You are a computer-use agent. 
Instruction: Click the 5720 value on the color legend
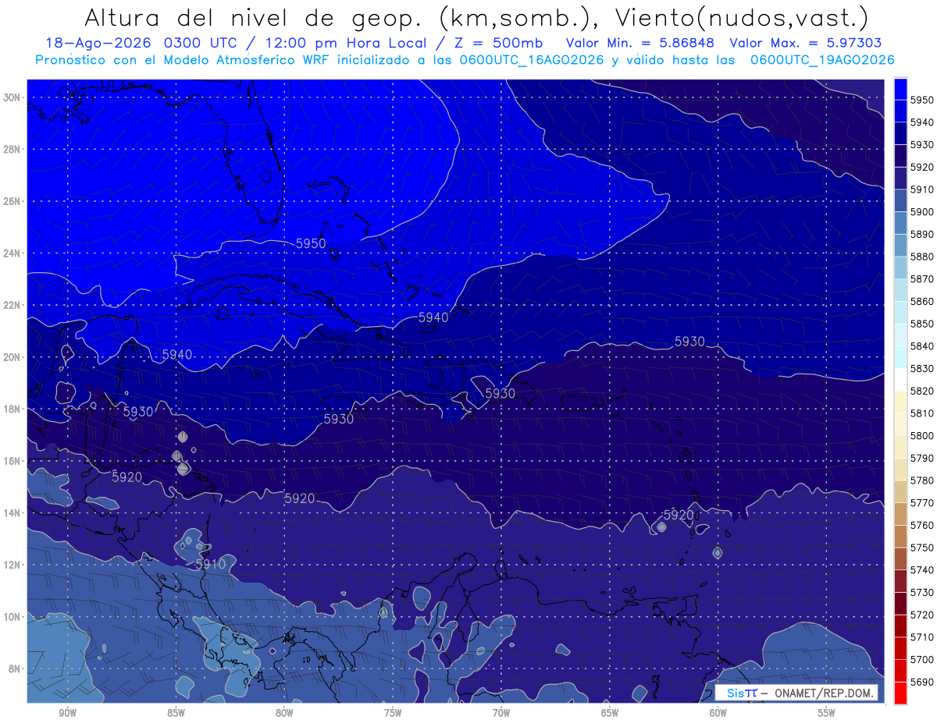click(922, 615)
